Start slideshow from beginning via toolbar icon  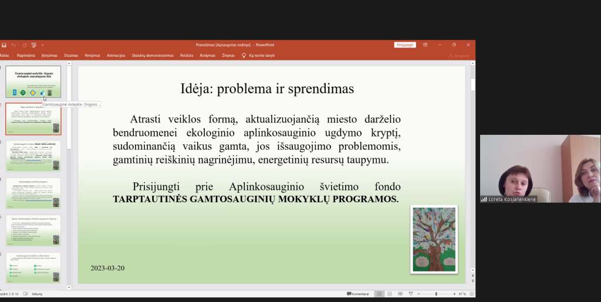[33, 45]
